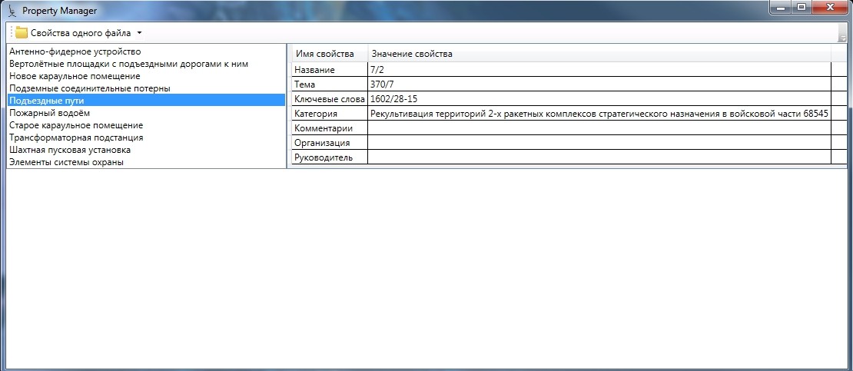This screenshot has height=371, width=853.
Task: Select 'Новое караульное помещение' list item
Action: [146, 76]
